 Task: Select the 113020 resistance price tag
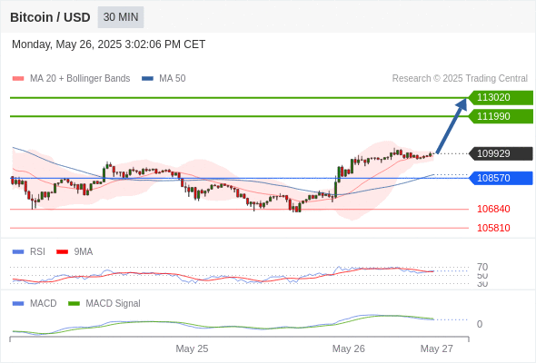[x=501, y=98]
